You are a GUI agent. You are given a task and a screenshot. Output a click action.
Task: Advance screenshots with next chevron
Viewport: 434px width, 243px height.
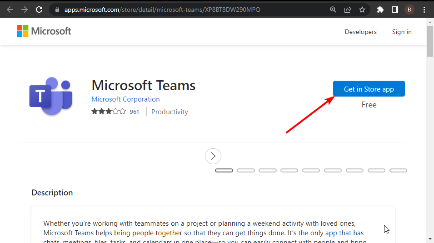coord(213,156)
